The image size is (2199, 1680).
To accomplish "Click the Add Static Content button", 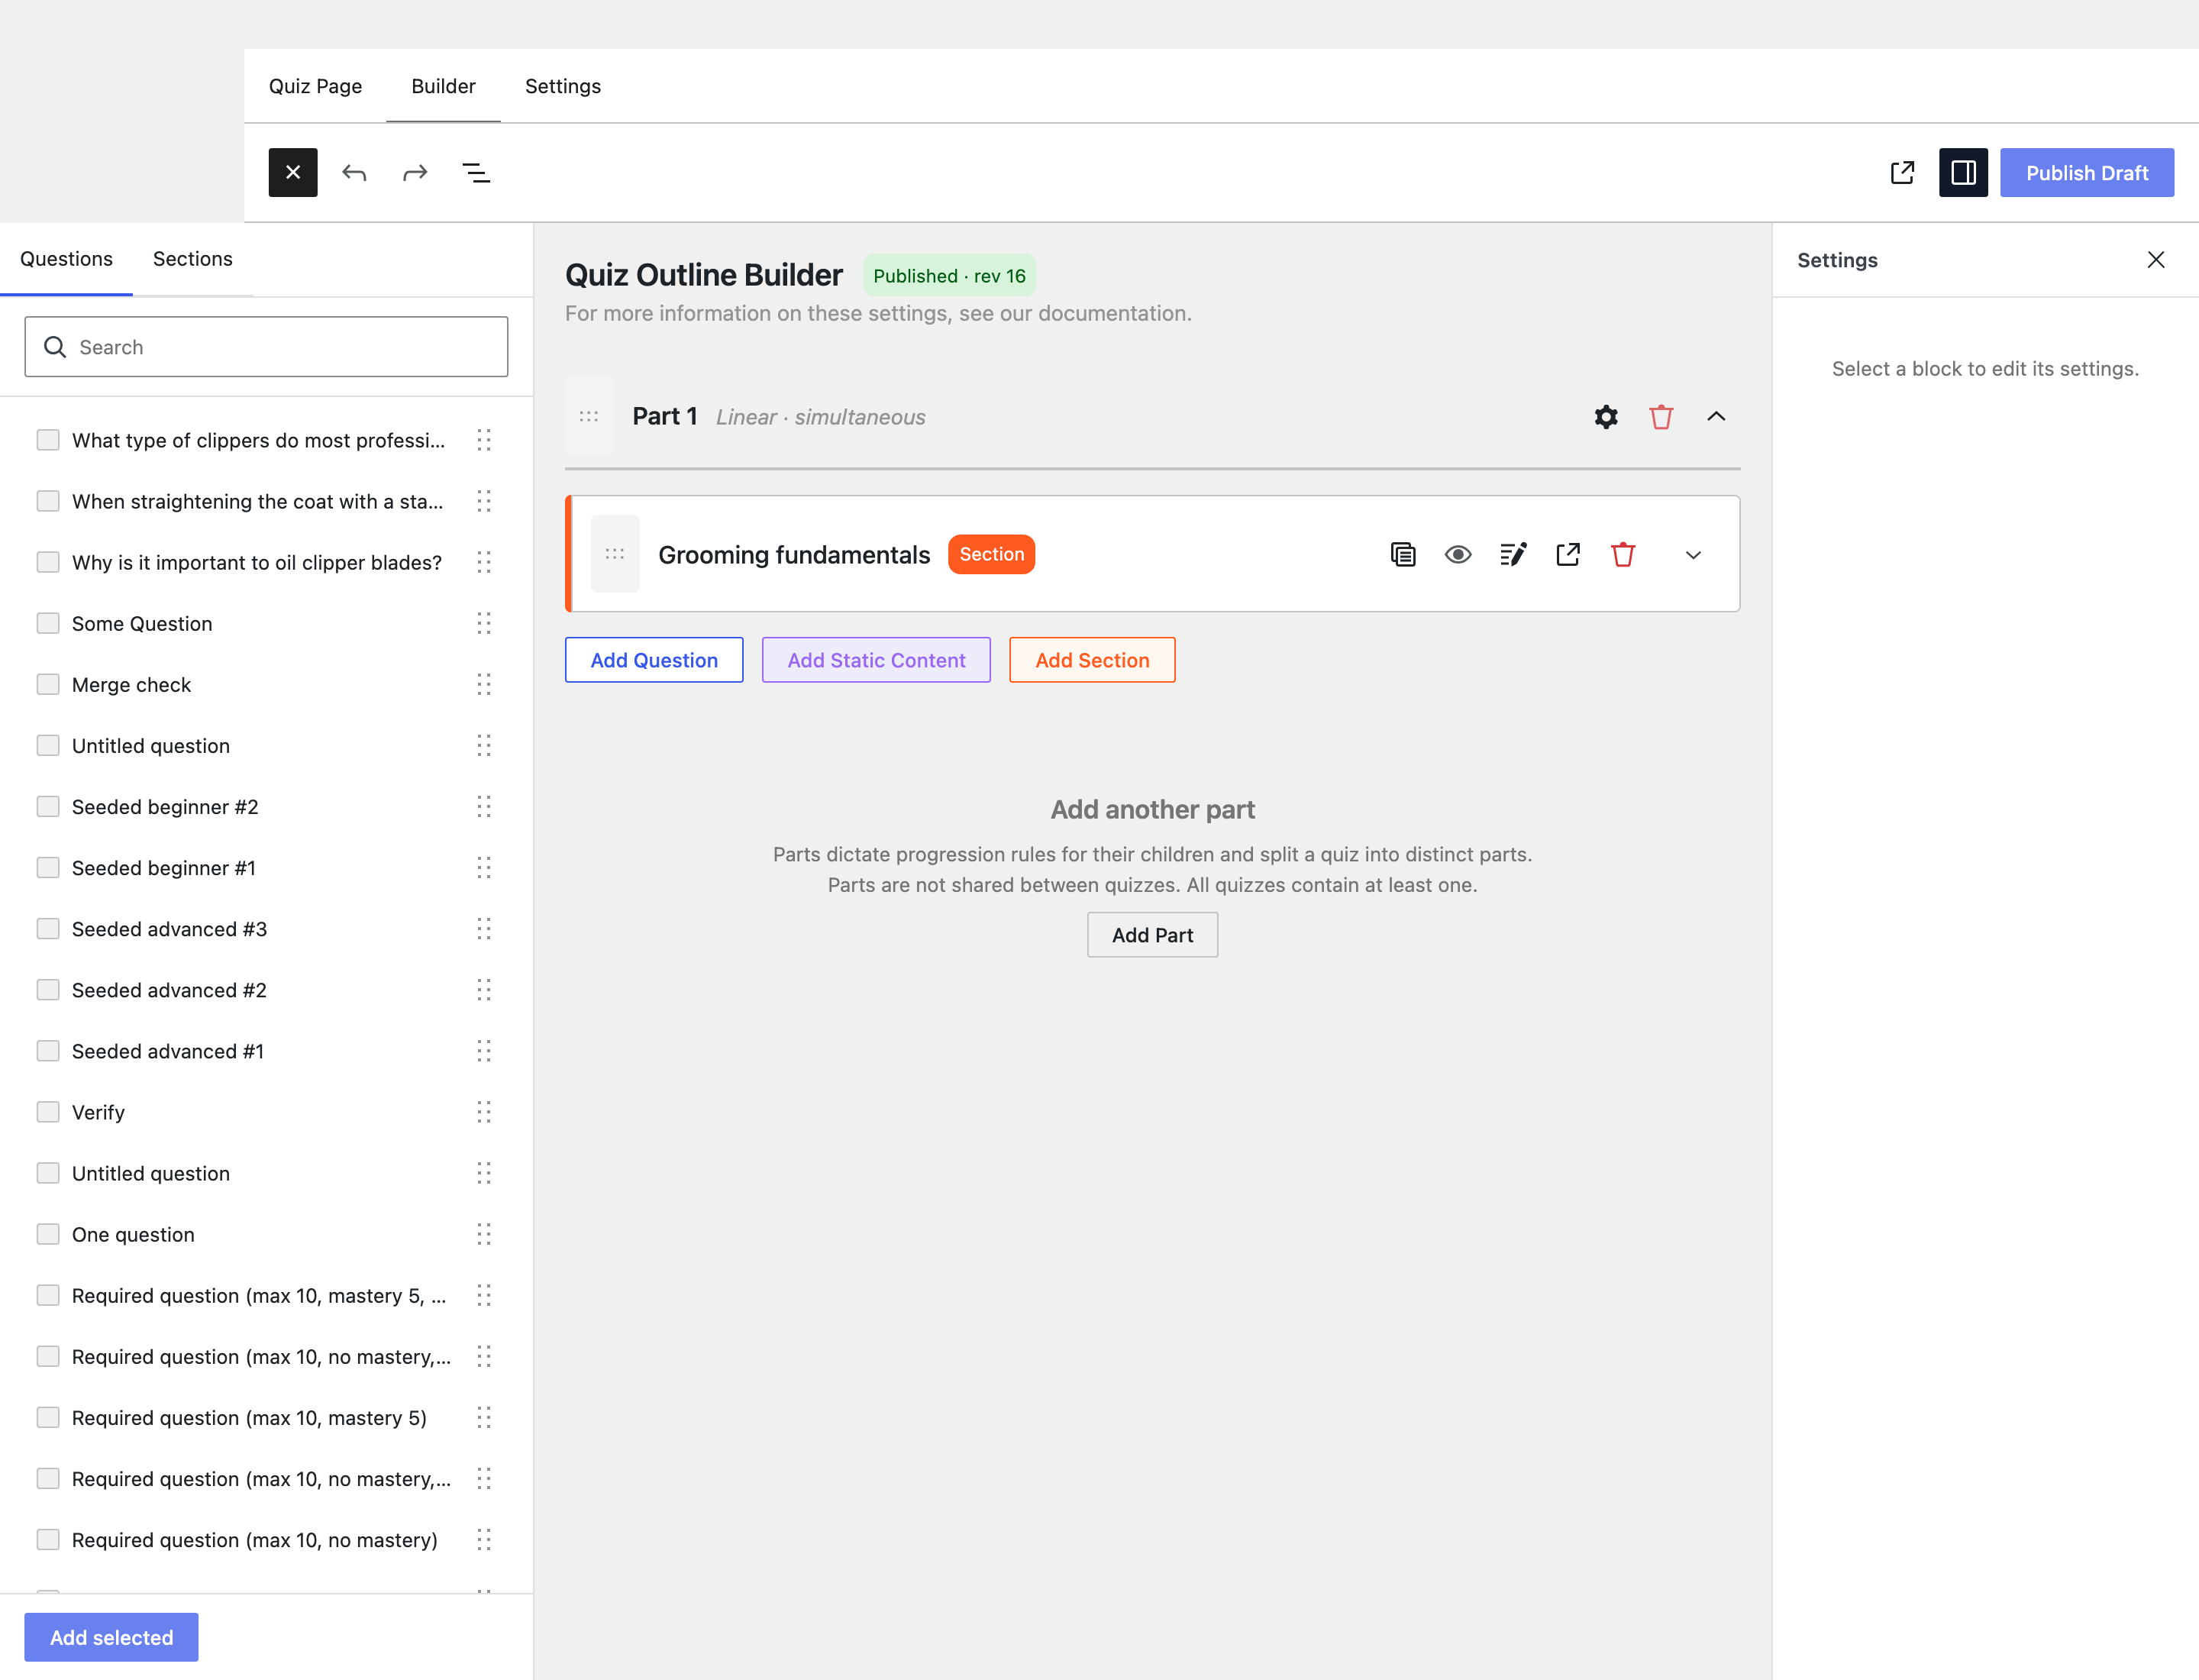I will point(876,660).
